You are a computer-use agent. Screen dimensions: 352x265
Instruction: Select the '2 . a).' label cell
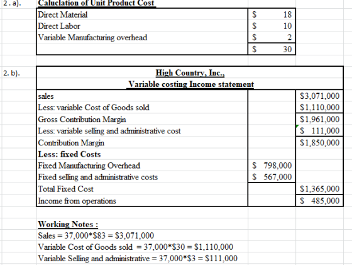[x=12, y=3]
